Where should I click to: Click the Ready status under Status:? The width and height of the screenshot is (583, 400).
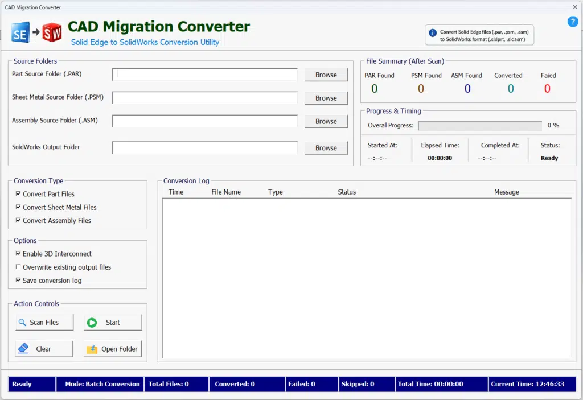(549, 158)
